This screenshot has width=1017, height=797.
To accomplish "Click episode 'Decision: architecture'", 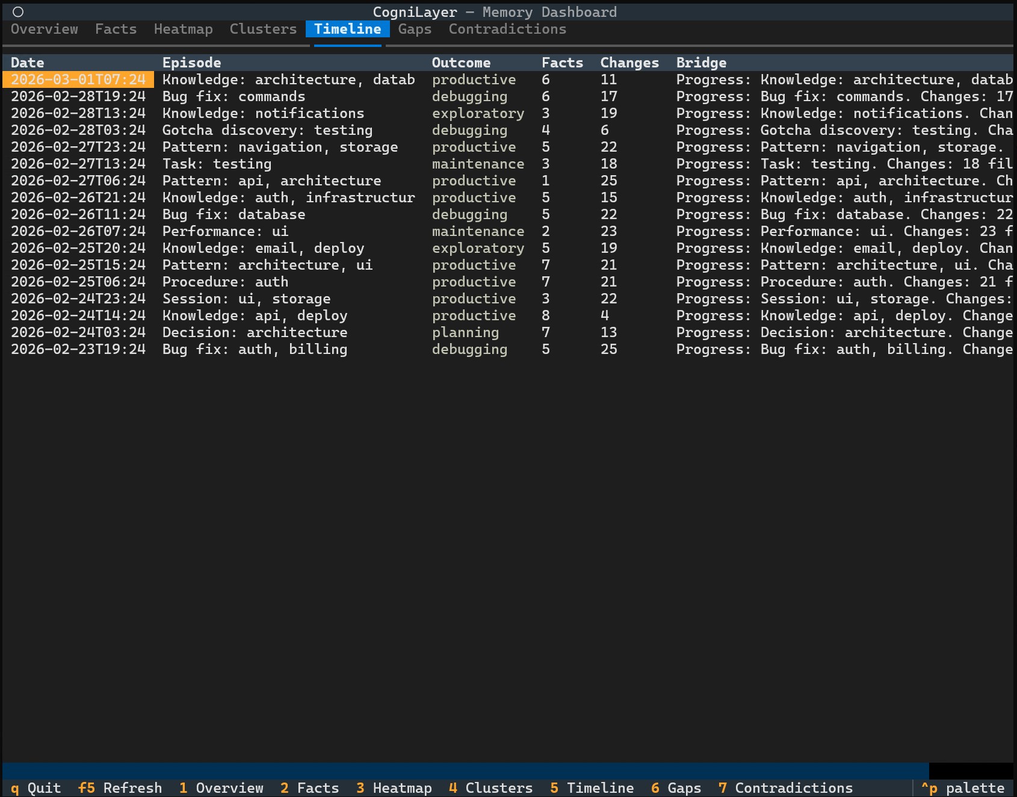I will (255, 332).
